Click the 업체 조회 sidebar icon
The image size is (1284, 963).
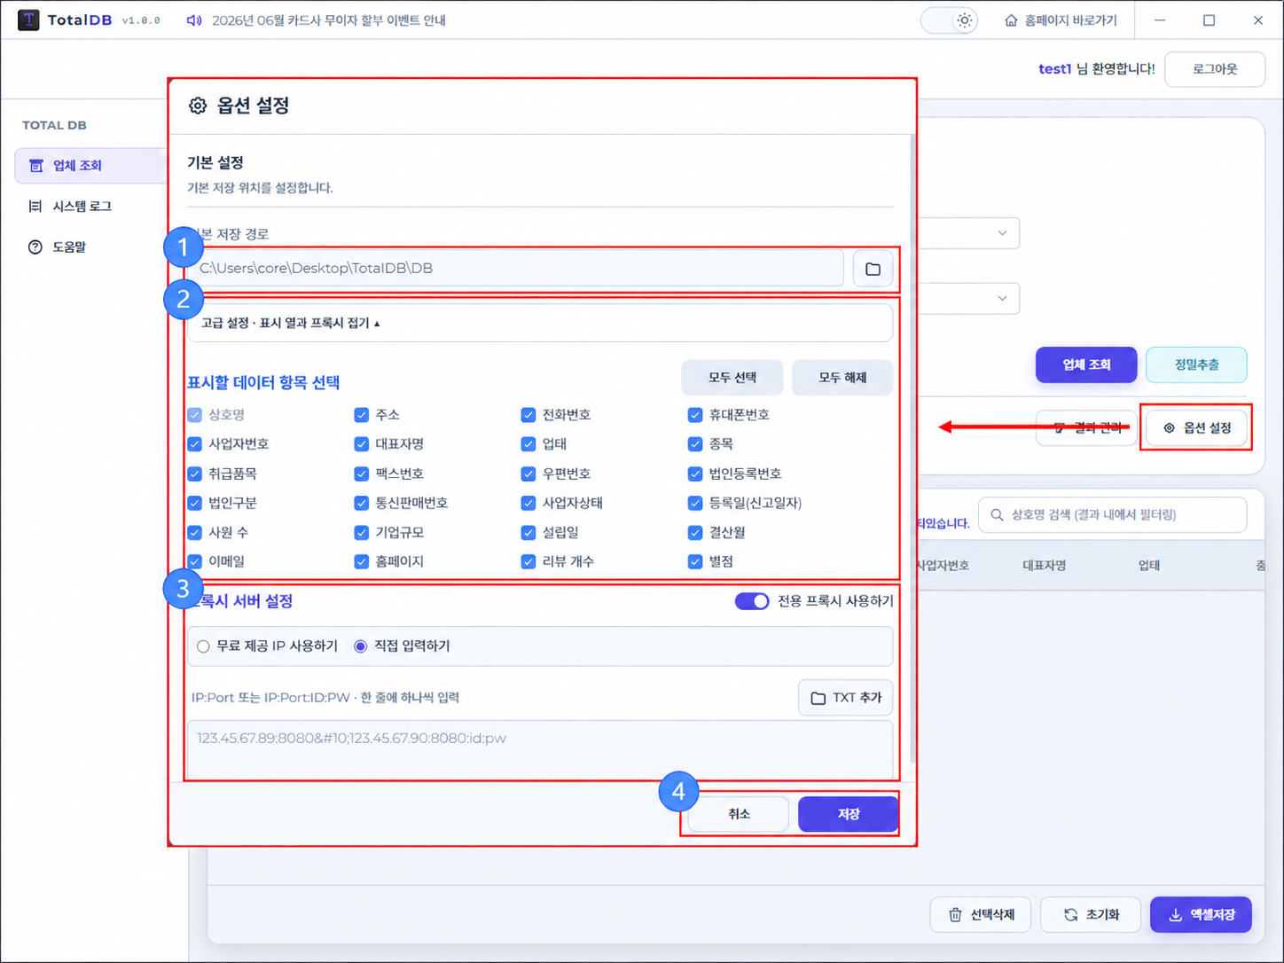point(36,166)
